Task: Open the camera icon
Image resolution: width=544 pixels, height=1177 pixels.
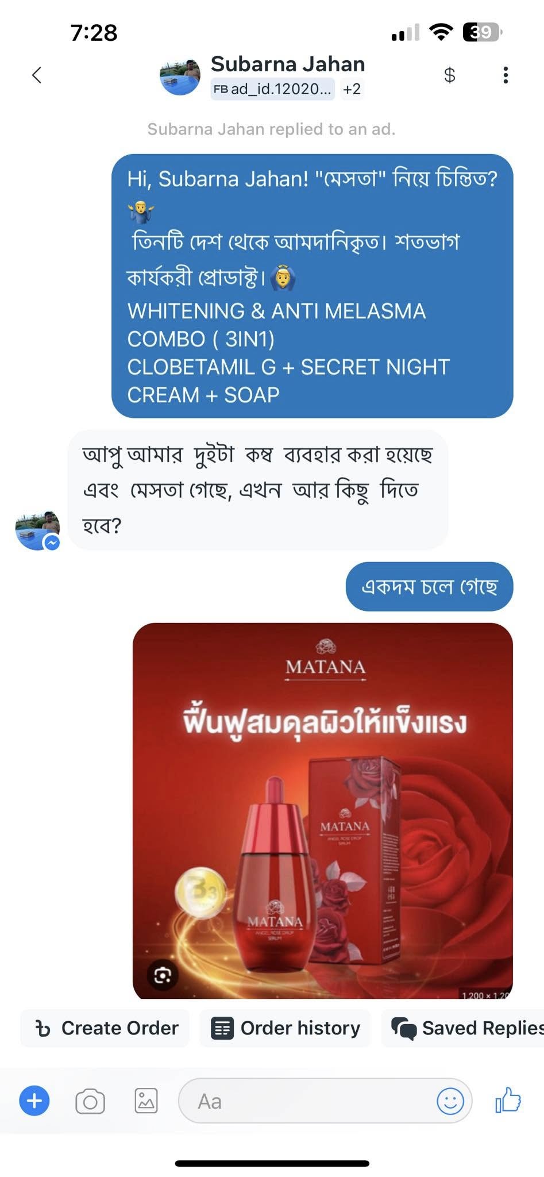Action: pyautogui.click(x=90, y=1101)
